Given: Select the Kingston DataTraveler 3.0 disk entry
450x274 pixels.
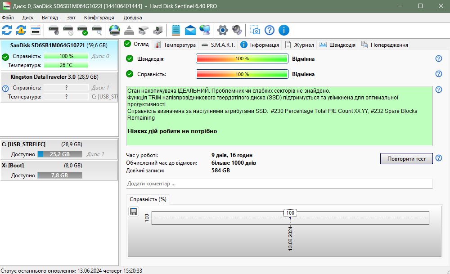Looking at the screenshot, I should click(x=59, y=87).
